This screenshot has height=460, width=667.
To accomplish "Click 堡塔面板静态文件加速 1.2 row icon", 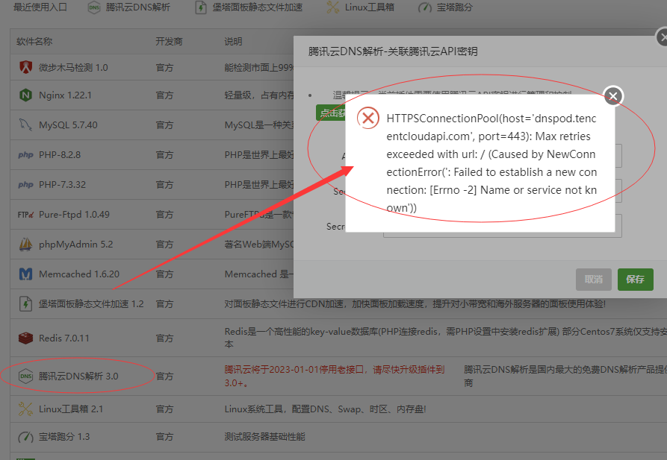I will [x=26, y=303].
